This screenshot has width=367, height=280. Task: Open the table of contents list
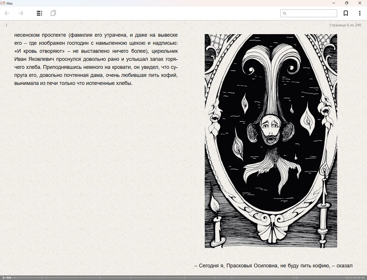(x=40, y=13)
